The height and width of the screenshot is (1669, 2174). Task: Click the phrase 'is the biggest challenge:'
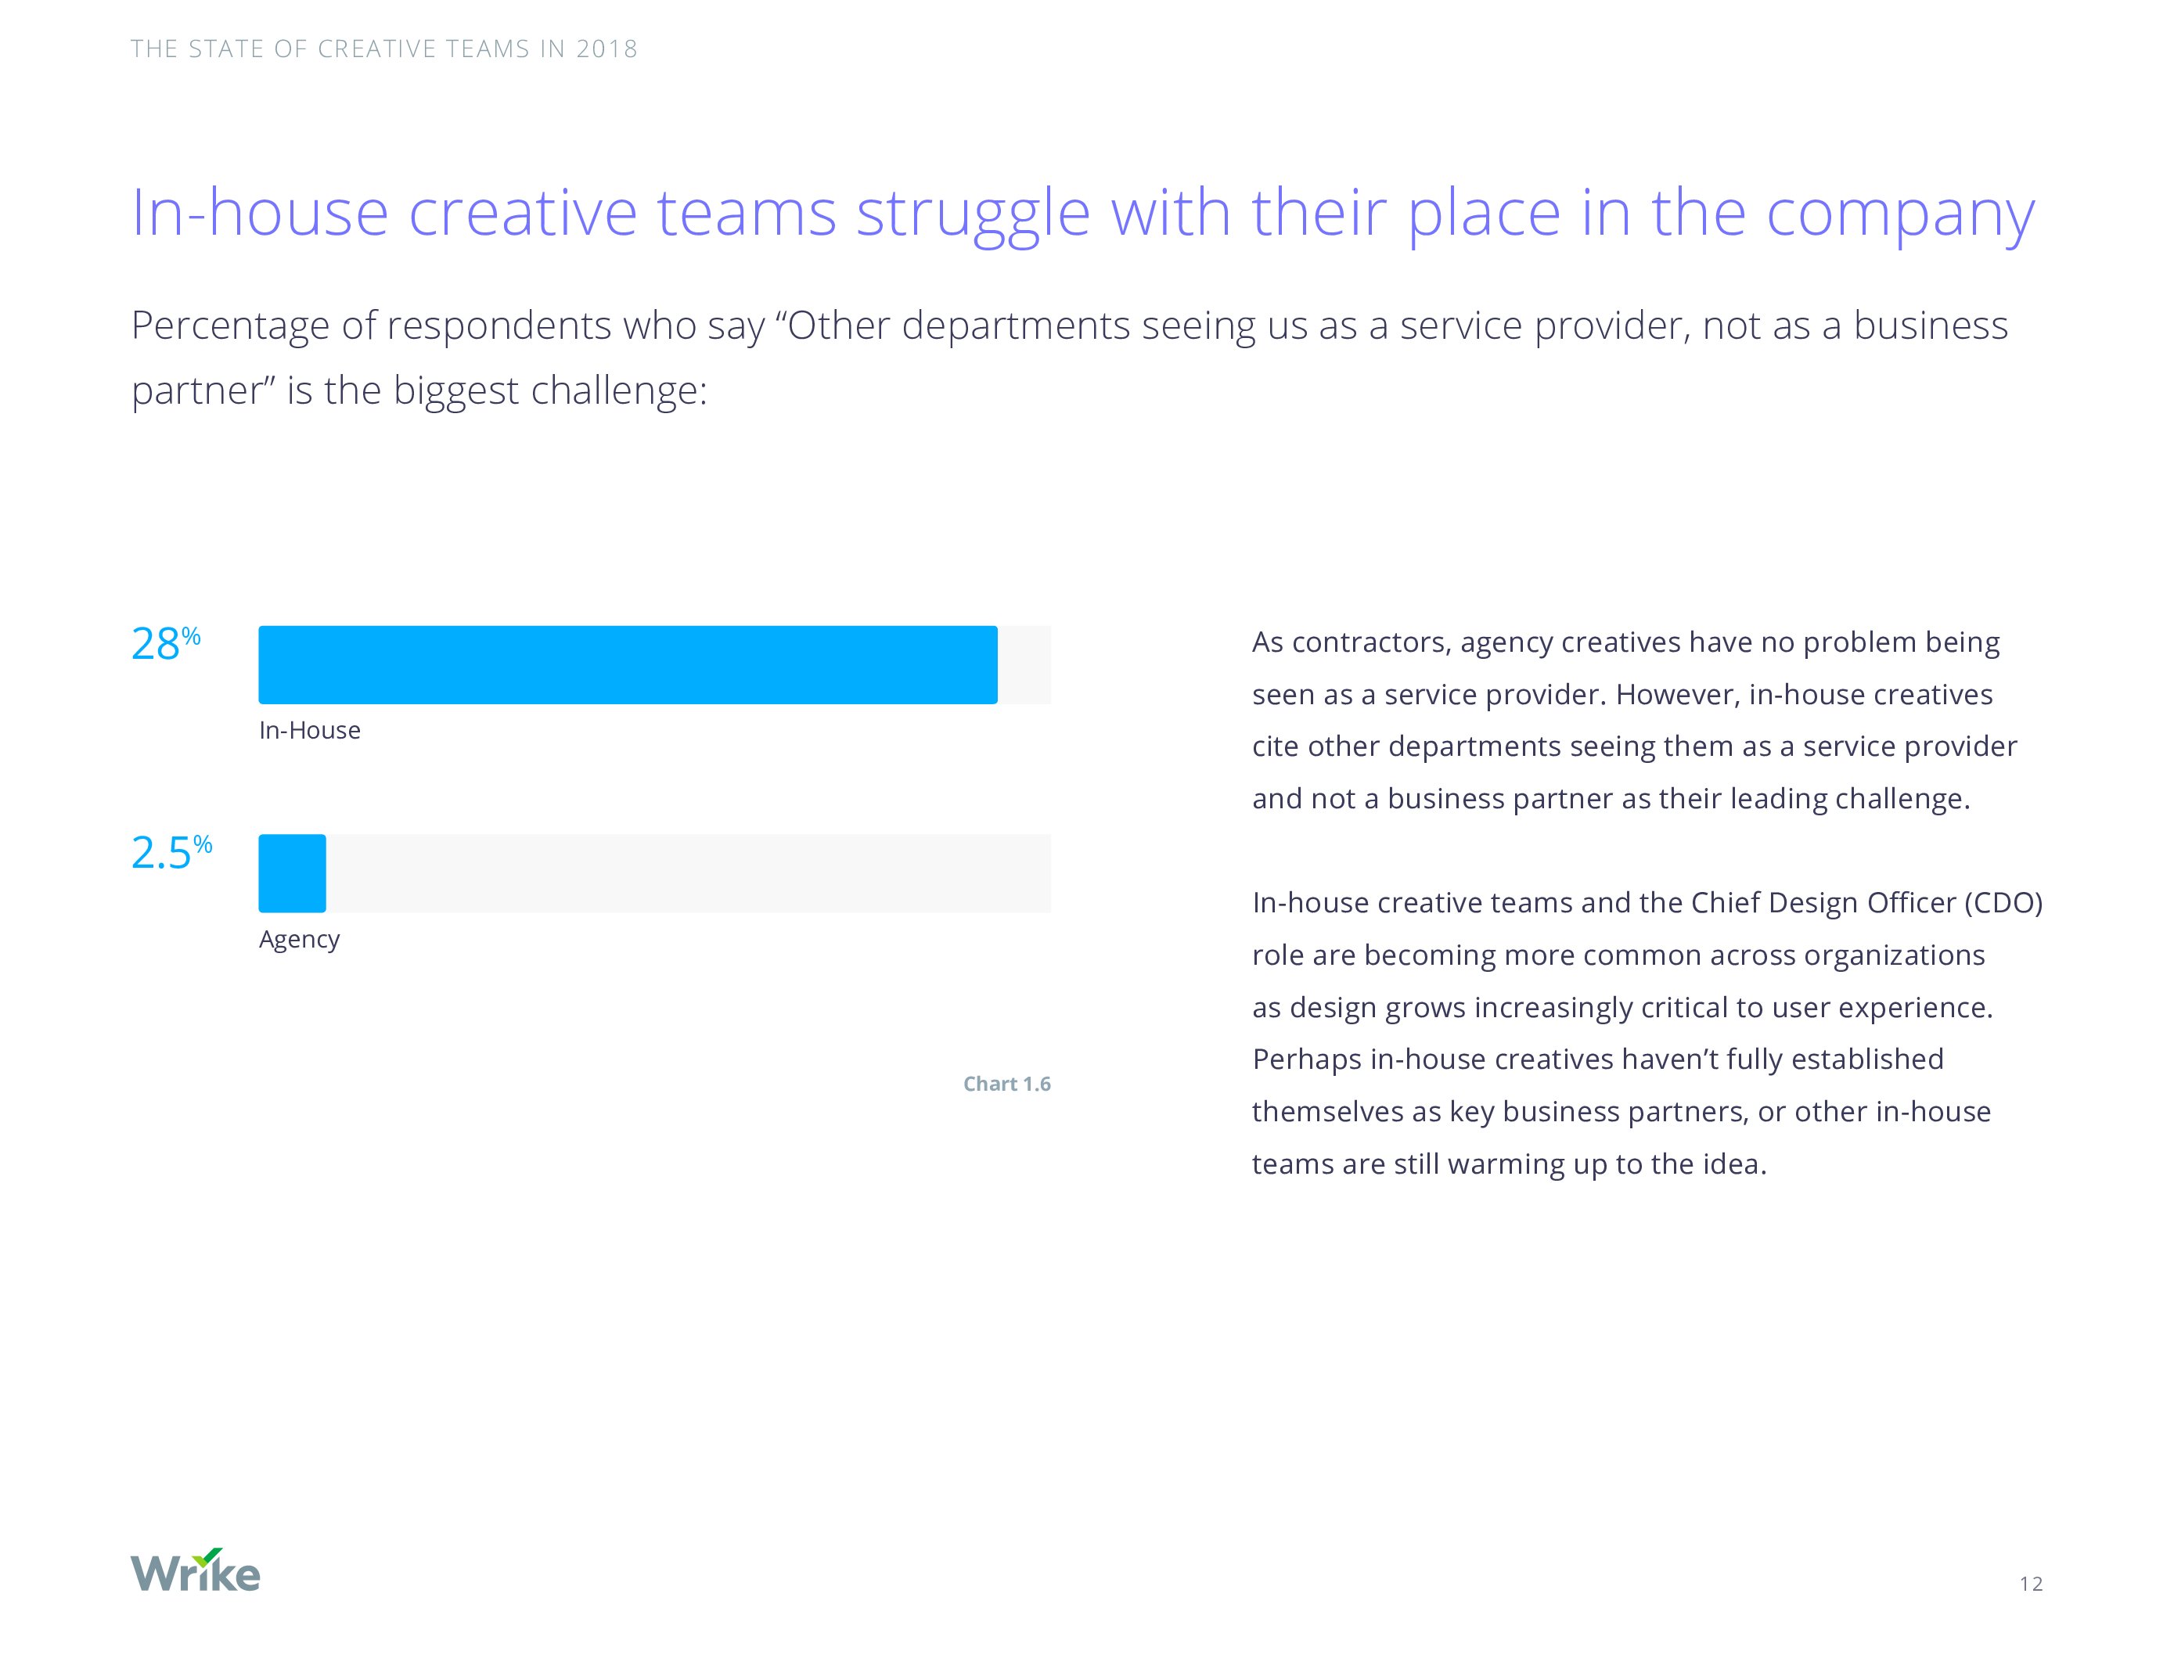coord(497,390)
